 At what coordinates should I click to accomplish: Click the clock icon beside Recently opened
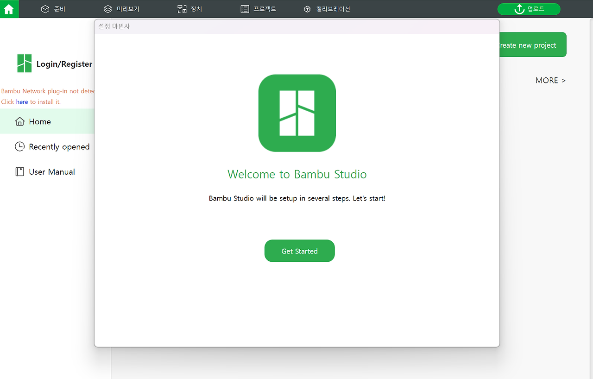[x=19, y=146]
